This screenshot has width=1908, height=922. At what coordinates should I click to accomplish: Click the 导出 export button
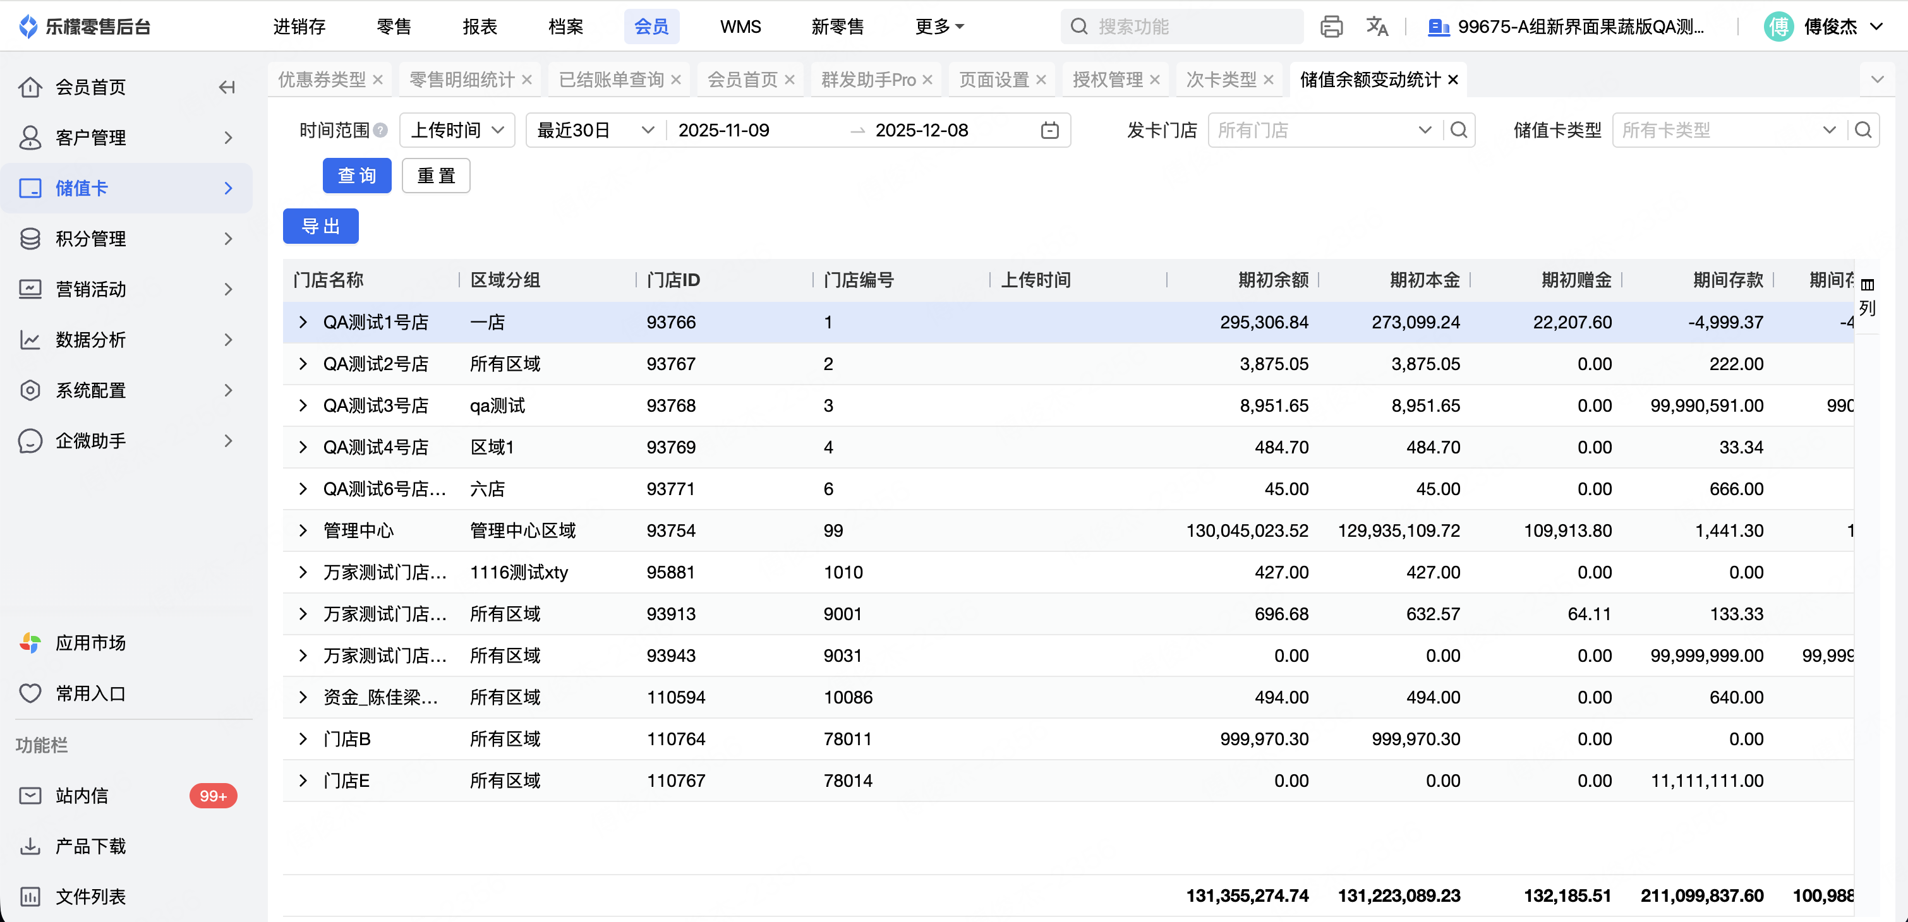coord(321,226)
